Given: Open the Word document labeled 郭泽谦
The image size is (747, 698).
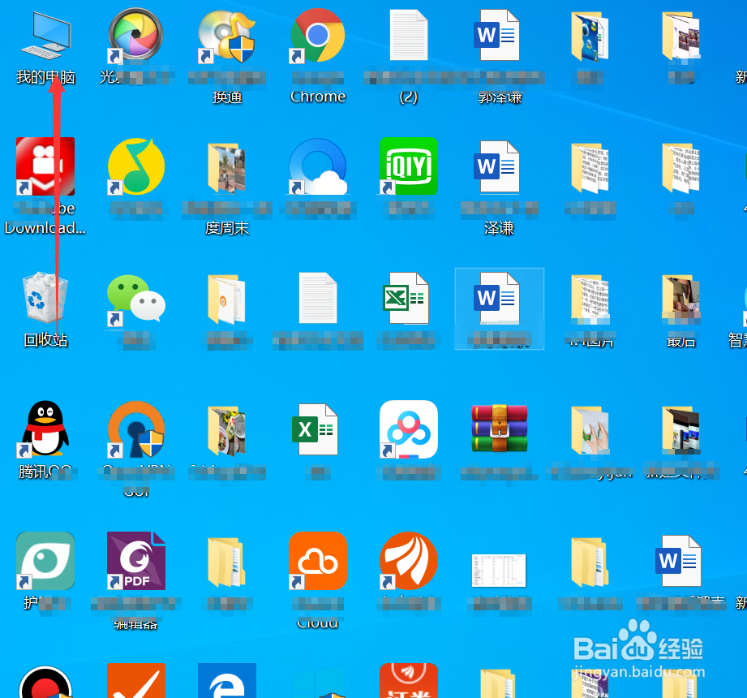Looking at the screenshot, I should (x=499, y=36).
